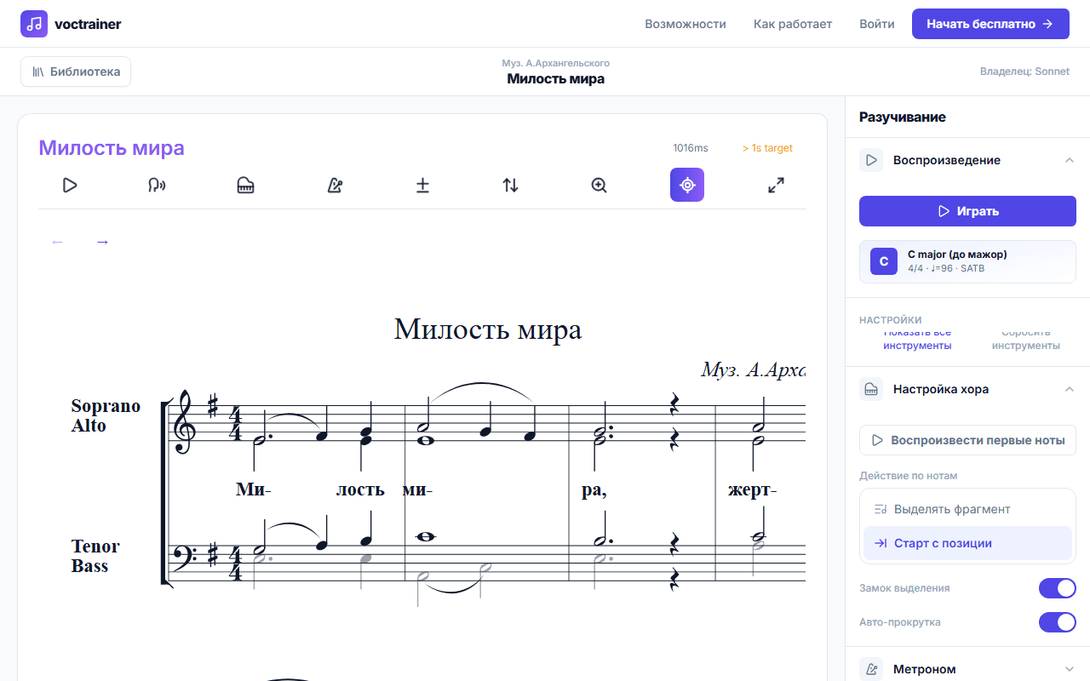The height and width of the screenshot is (681, 1090).
Task: Click the '4/4 · ♩=96 · SATB' info text
Action: coord(947,268)
